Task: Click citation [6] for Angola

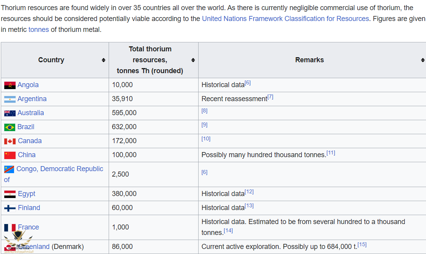Action: [248, 83]
